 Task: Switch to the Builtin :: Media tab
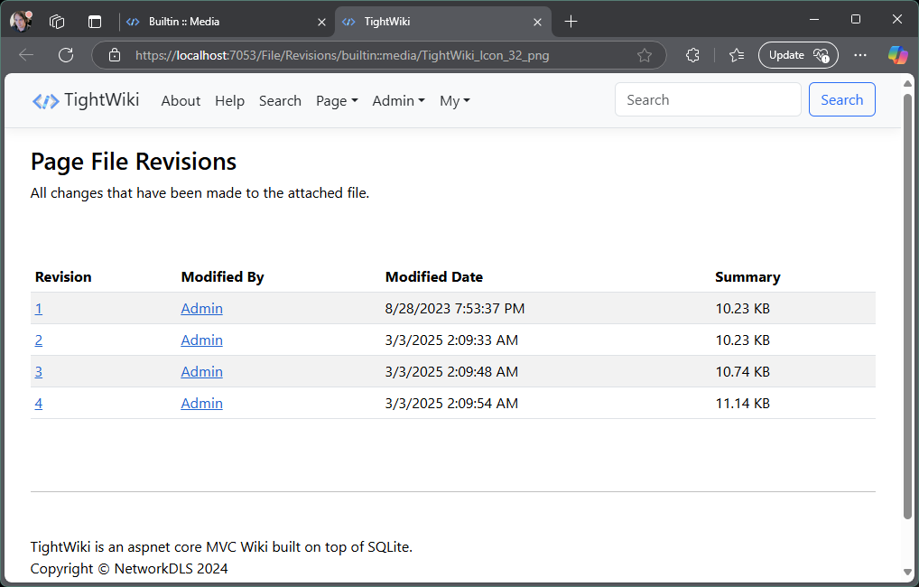point(226,22)
